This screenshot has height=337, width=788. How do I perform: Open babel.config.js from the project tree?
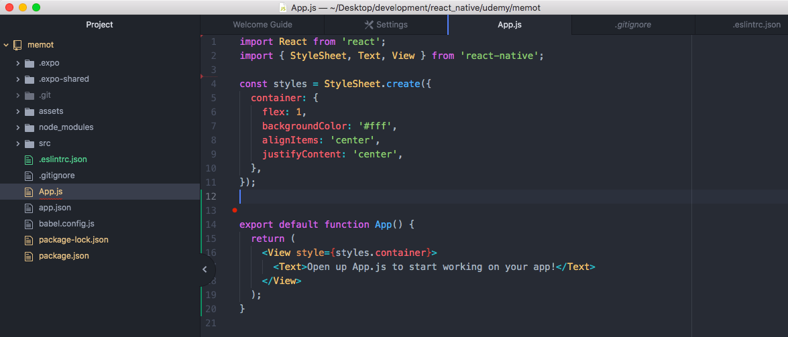tap(66, 224)
